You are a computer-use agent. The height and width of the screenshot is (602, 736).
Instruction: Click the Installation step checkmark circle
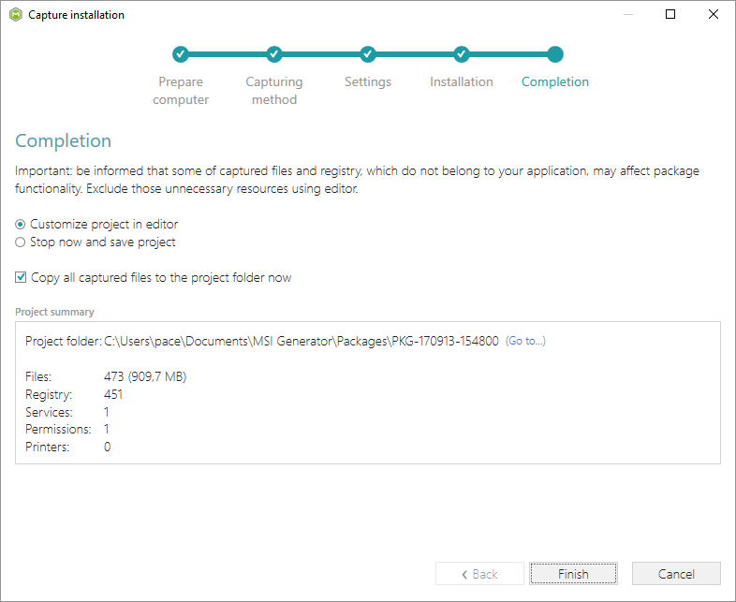click(x=462, y=54)
